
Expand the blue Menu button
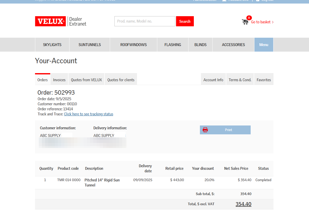pos(264,45)
